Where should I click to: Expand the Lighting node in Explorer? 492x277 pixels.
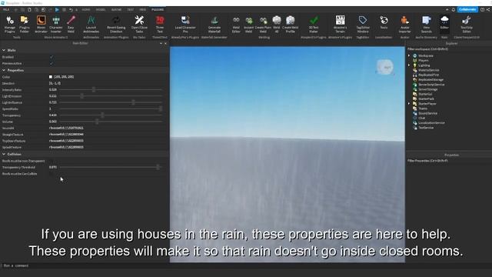(409, 65)
